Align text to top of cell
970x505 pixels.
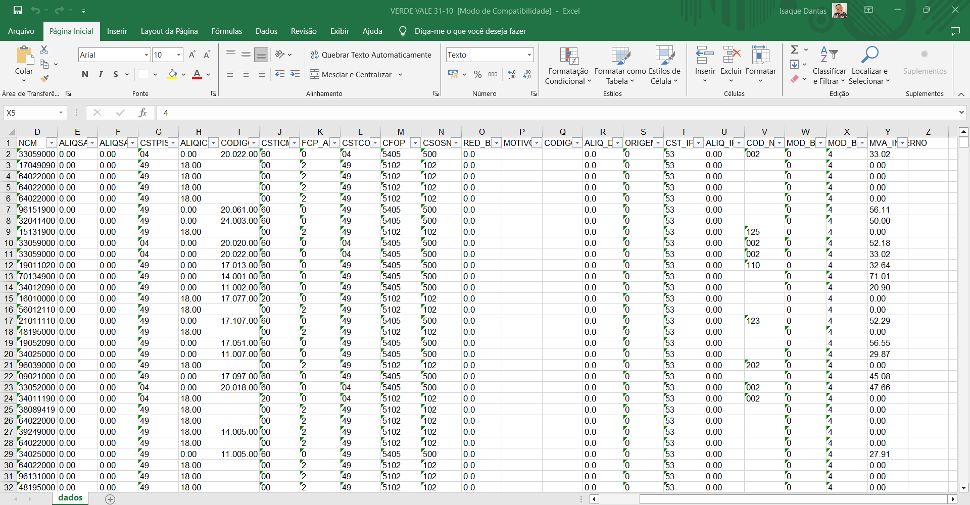pos(231,55)
